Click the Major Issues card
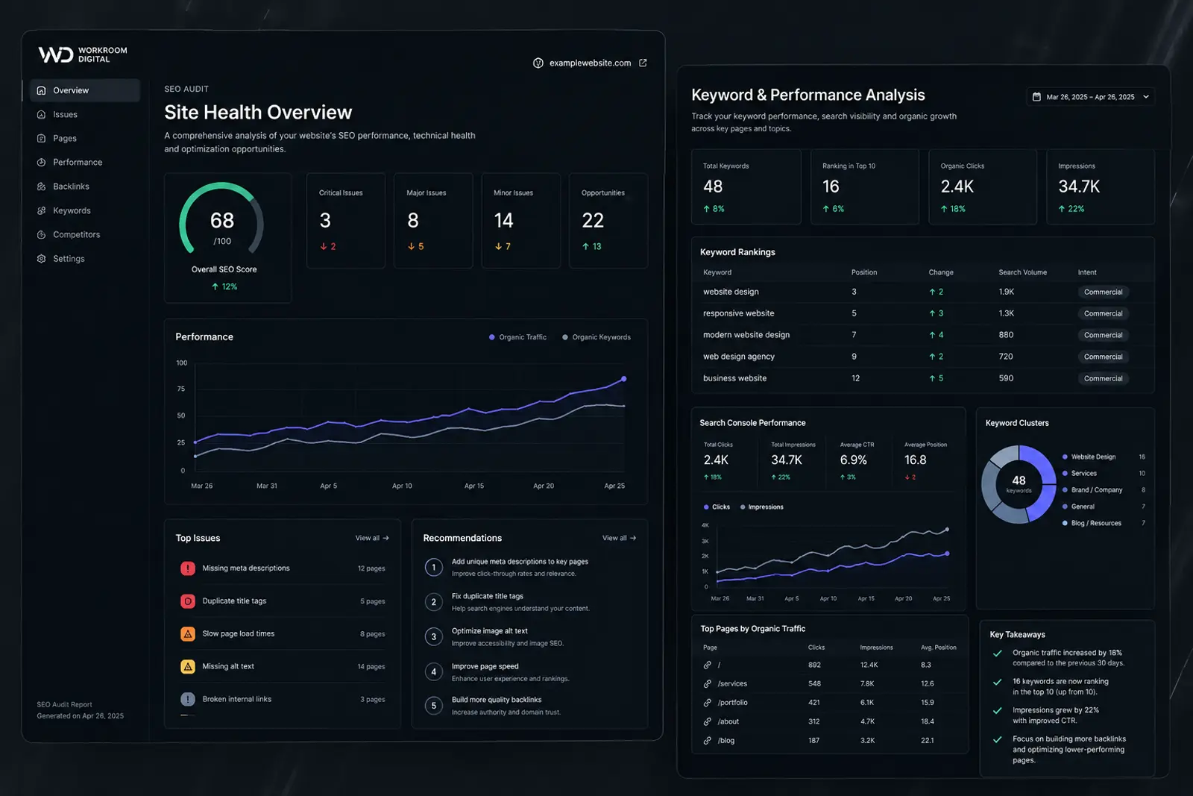The height and width of the screenshot is (796, 1193). (x=433, y=221)
